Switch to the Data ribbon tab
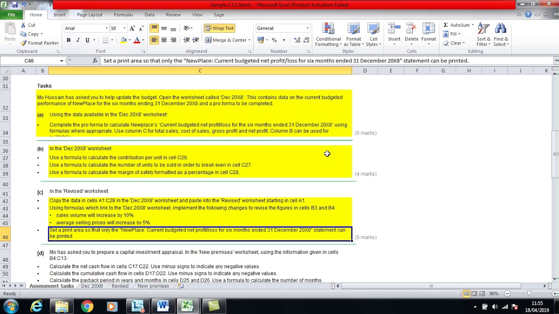This screenshot has width=559, height=314. coord(149,15)
